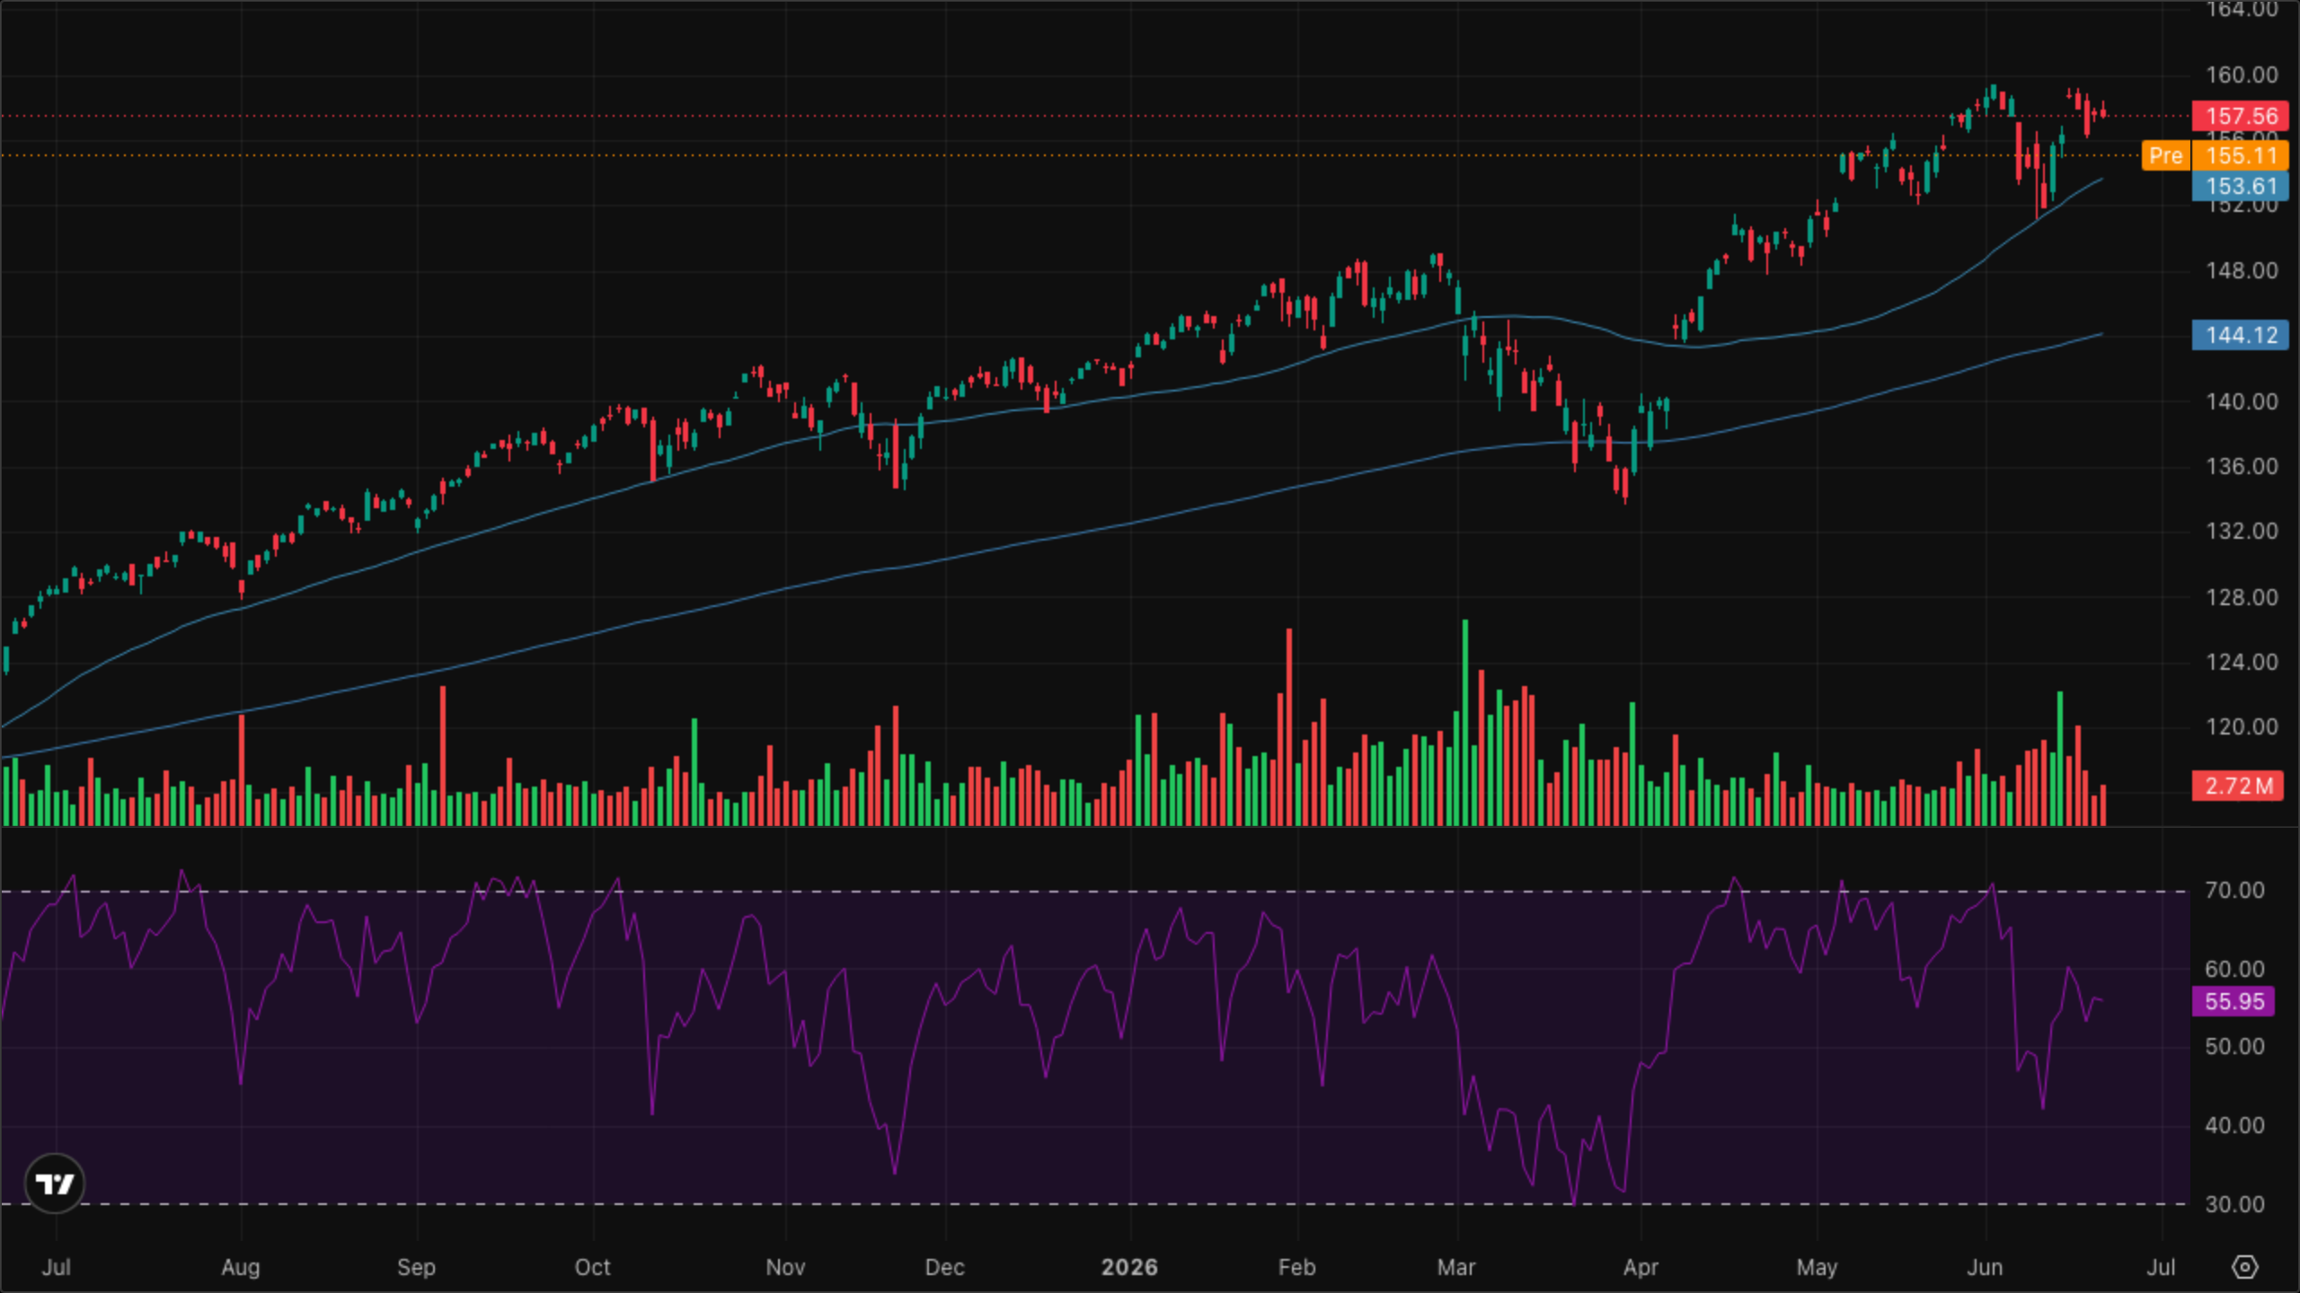Click the Apr date on time axis
This screenshot has width=2300, height=1293.
[x=1641, y=1267]
